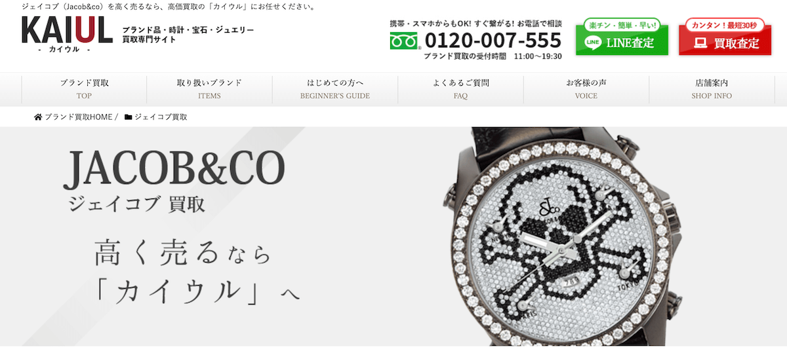Follow the ブランド買取HOME breadcrumb link
This screenshot has height=355, width=787.
(79, 117)
